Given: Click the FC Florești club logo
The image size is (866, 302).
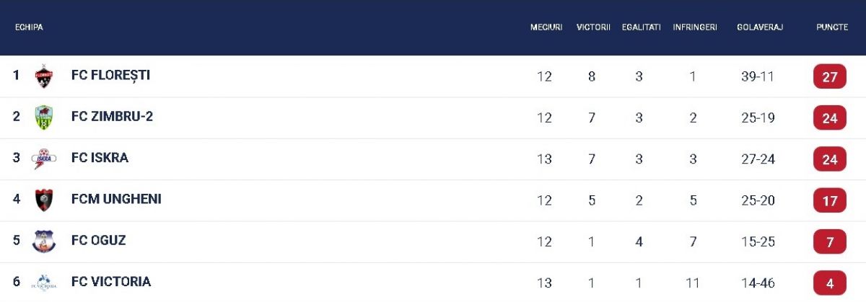Looking at the screenshot, I should click(x=44, y=76).
